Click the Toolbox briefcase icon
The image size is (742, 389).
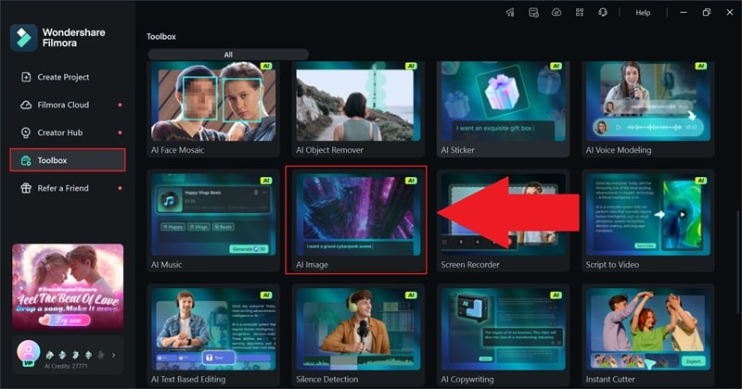click(26, 161)
